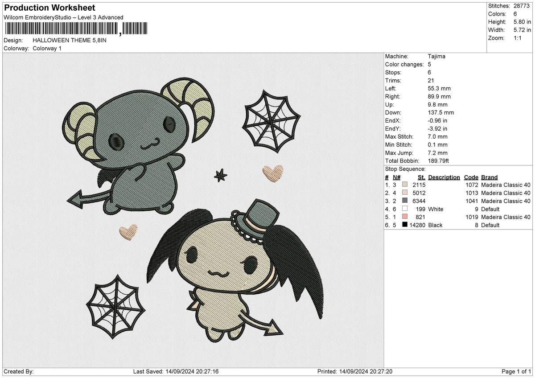Viewport: 535px width, 378px height.
Task: Click the design name 'HALLOWEEN THEME 5,8IN'
Action: tap(70, 40)
